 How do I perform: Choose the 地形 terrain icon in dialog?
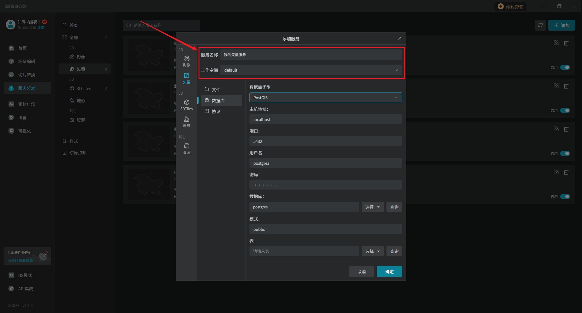coord(186,122)
